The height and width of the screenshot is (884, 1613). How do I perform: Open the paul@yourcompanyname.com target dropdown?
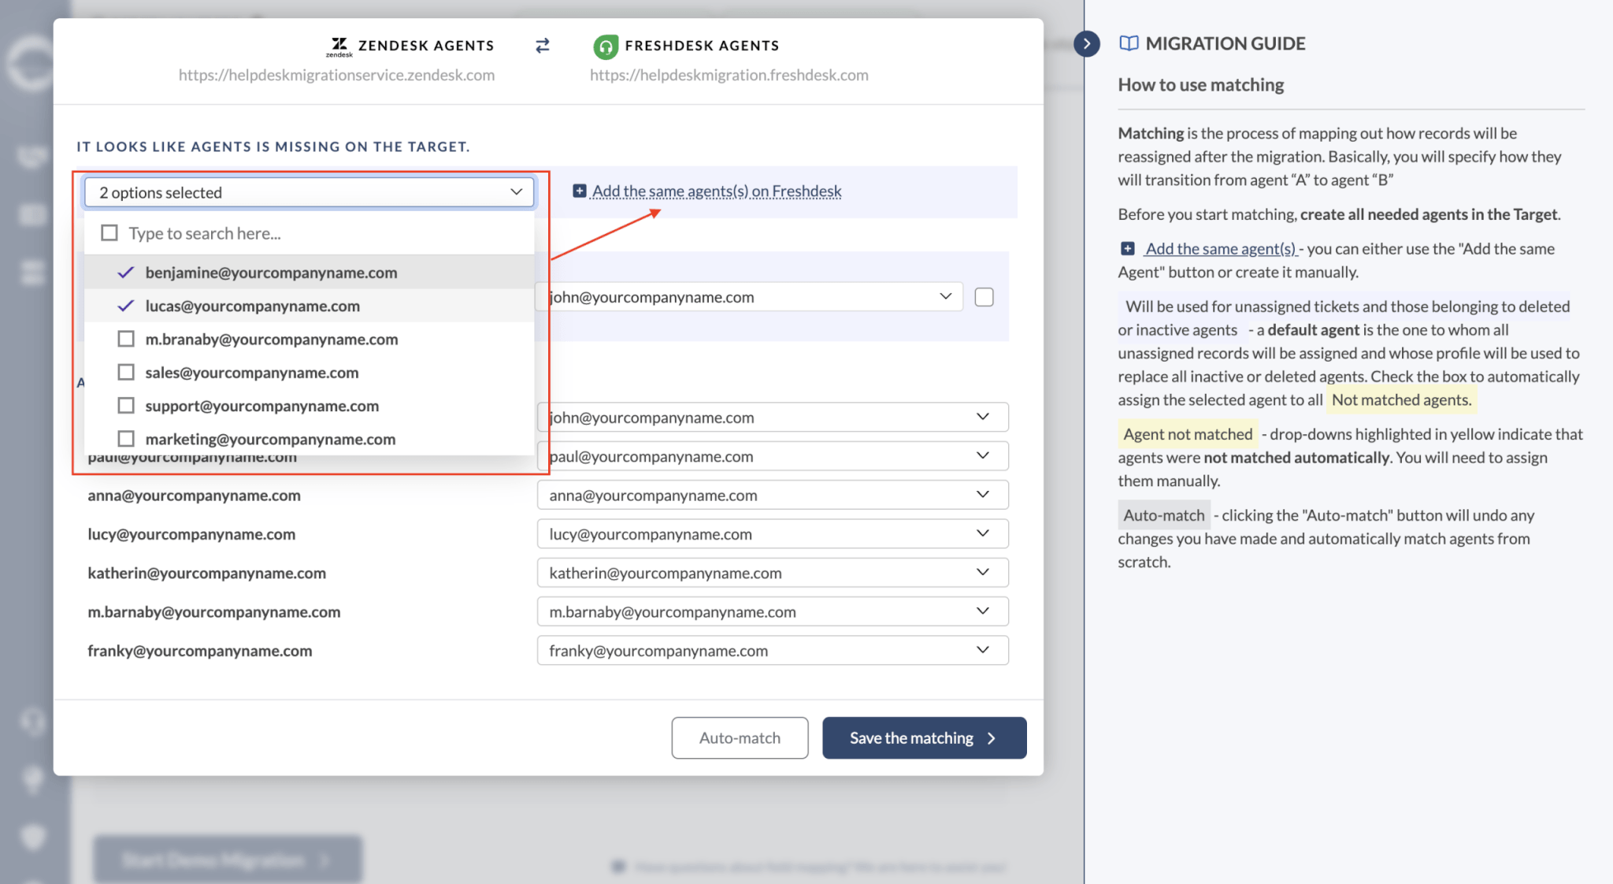pyautogui.click(x=773, y=456)
